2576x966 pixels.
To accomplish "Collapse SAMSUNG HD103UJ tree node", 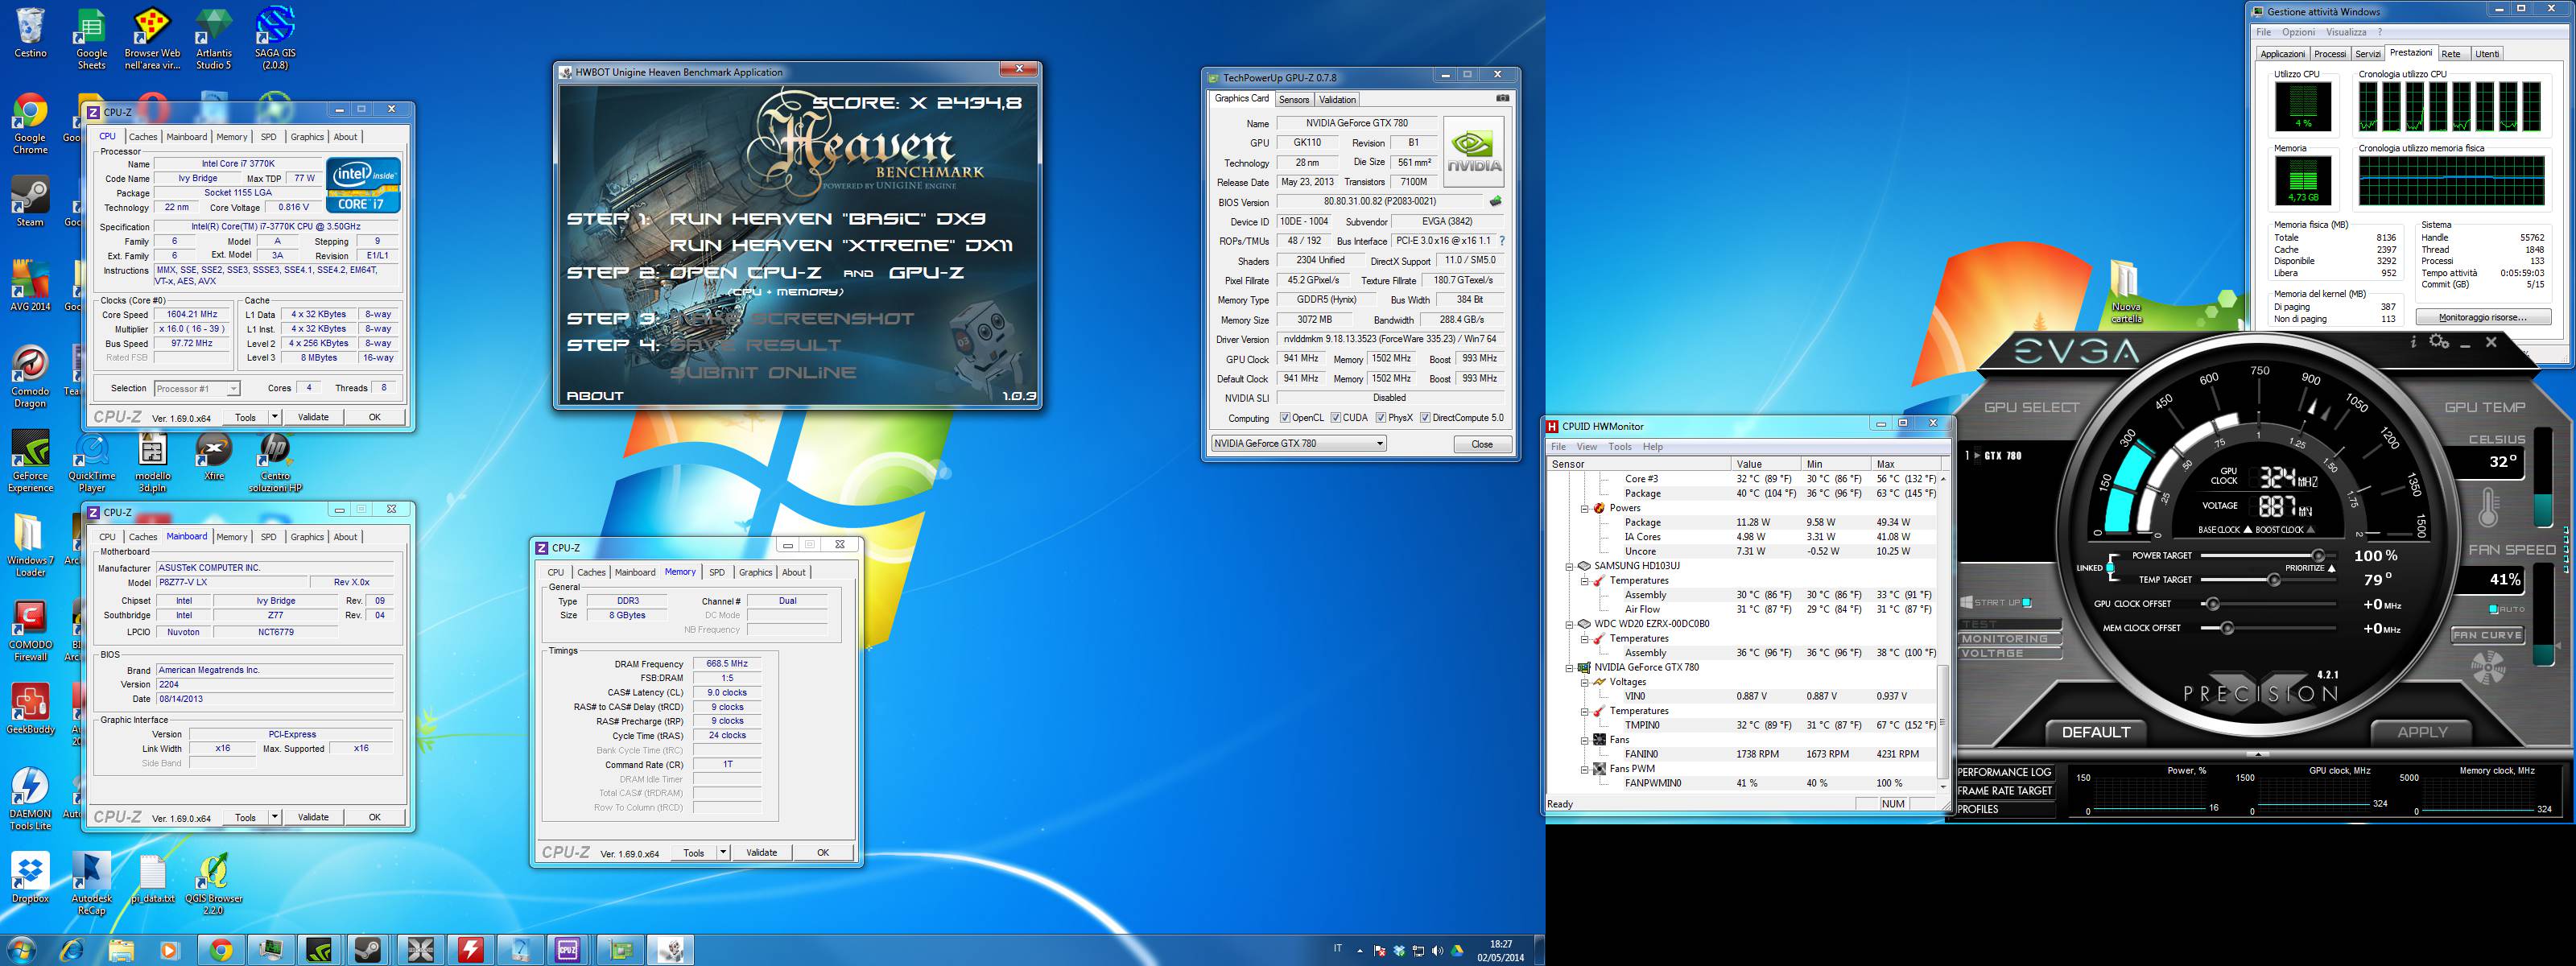I will pyautogui.click(x=1569, y=566).
